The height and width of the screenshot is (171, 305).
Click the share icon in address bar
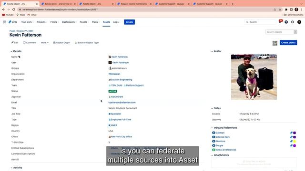coord(275,9)
